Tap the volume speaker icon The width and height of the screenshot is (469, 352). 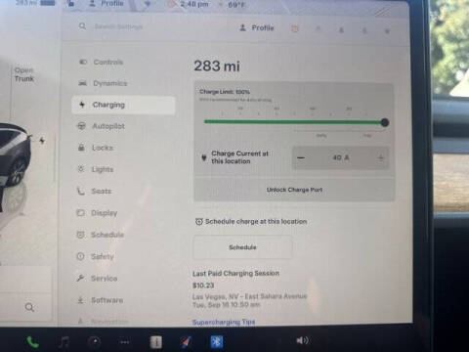click(302, 340)
